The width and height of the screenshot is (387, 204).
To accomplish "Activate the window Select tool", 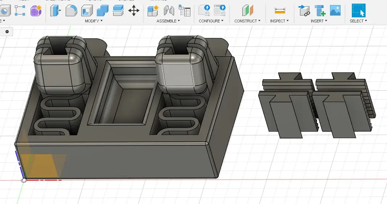I will [x=358, y=11].
